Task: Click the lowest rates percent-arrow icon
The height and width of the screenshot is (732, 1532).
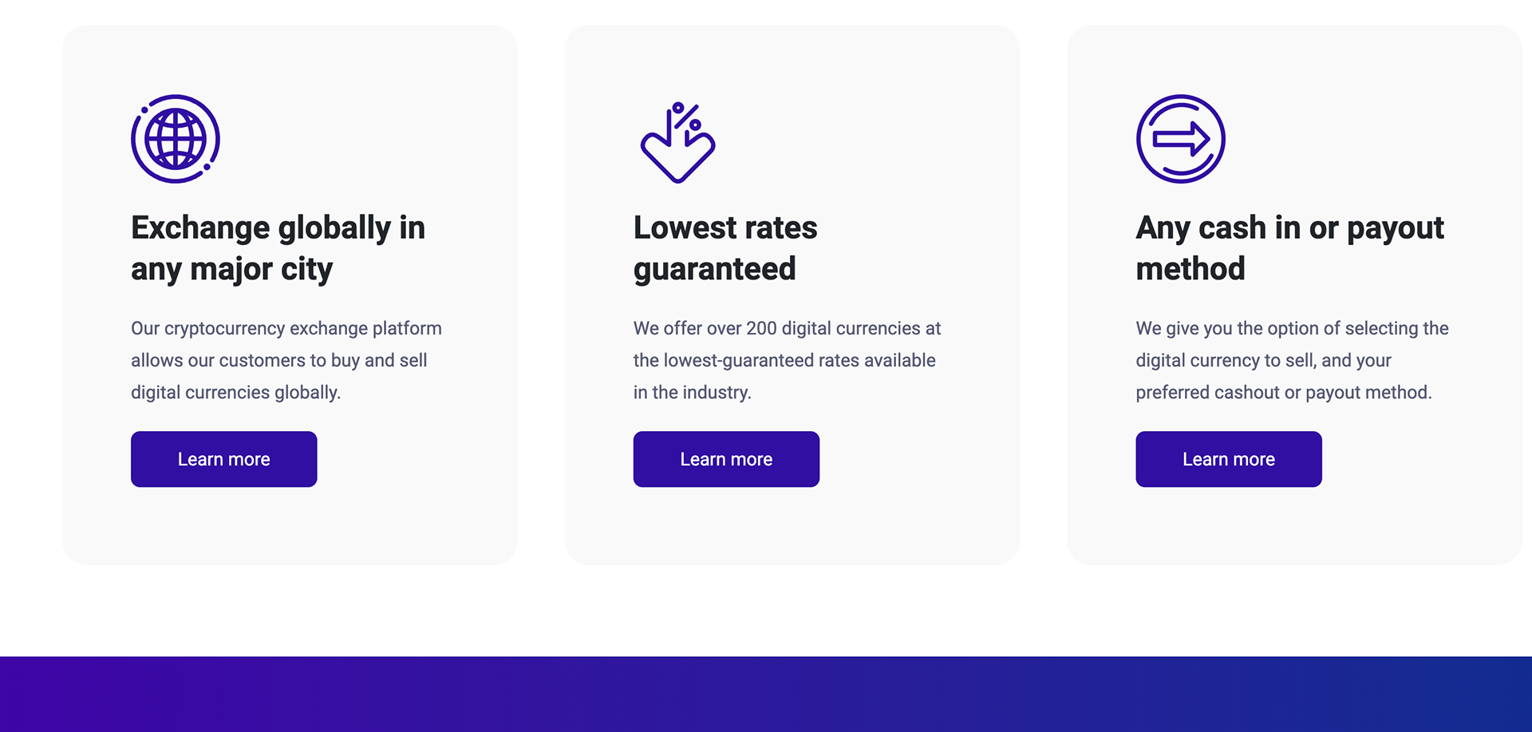Action: (678, 142)
